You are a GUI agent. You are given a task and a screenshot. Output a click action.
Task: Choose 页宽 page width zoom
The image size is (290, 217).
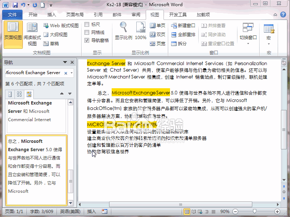click(157, 43)
